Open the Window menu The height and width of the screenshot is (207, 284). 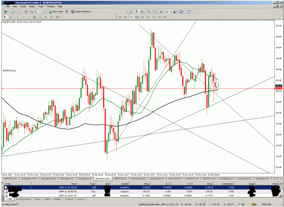click(50, 6)
